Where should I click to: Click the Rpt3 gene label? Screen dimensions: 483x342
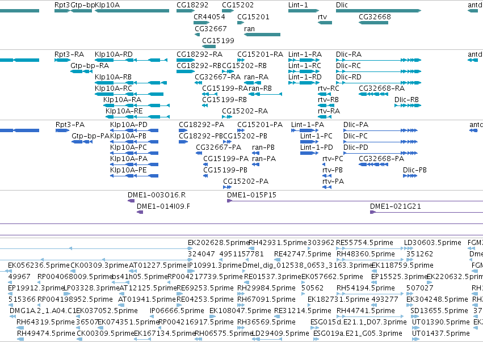[62, 5]
